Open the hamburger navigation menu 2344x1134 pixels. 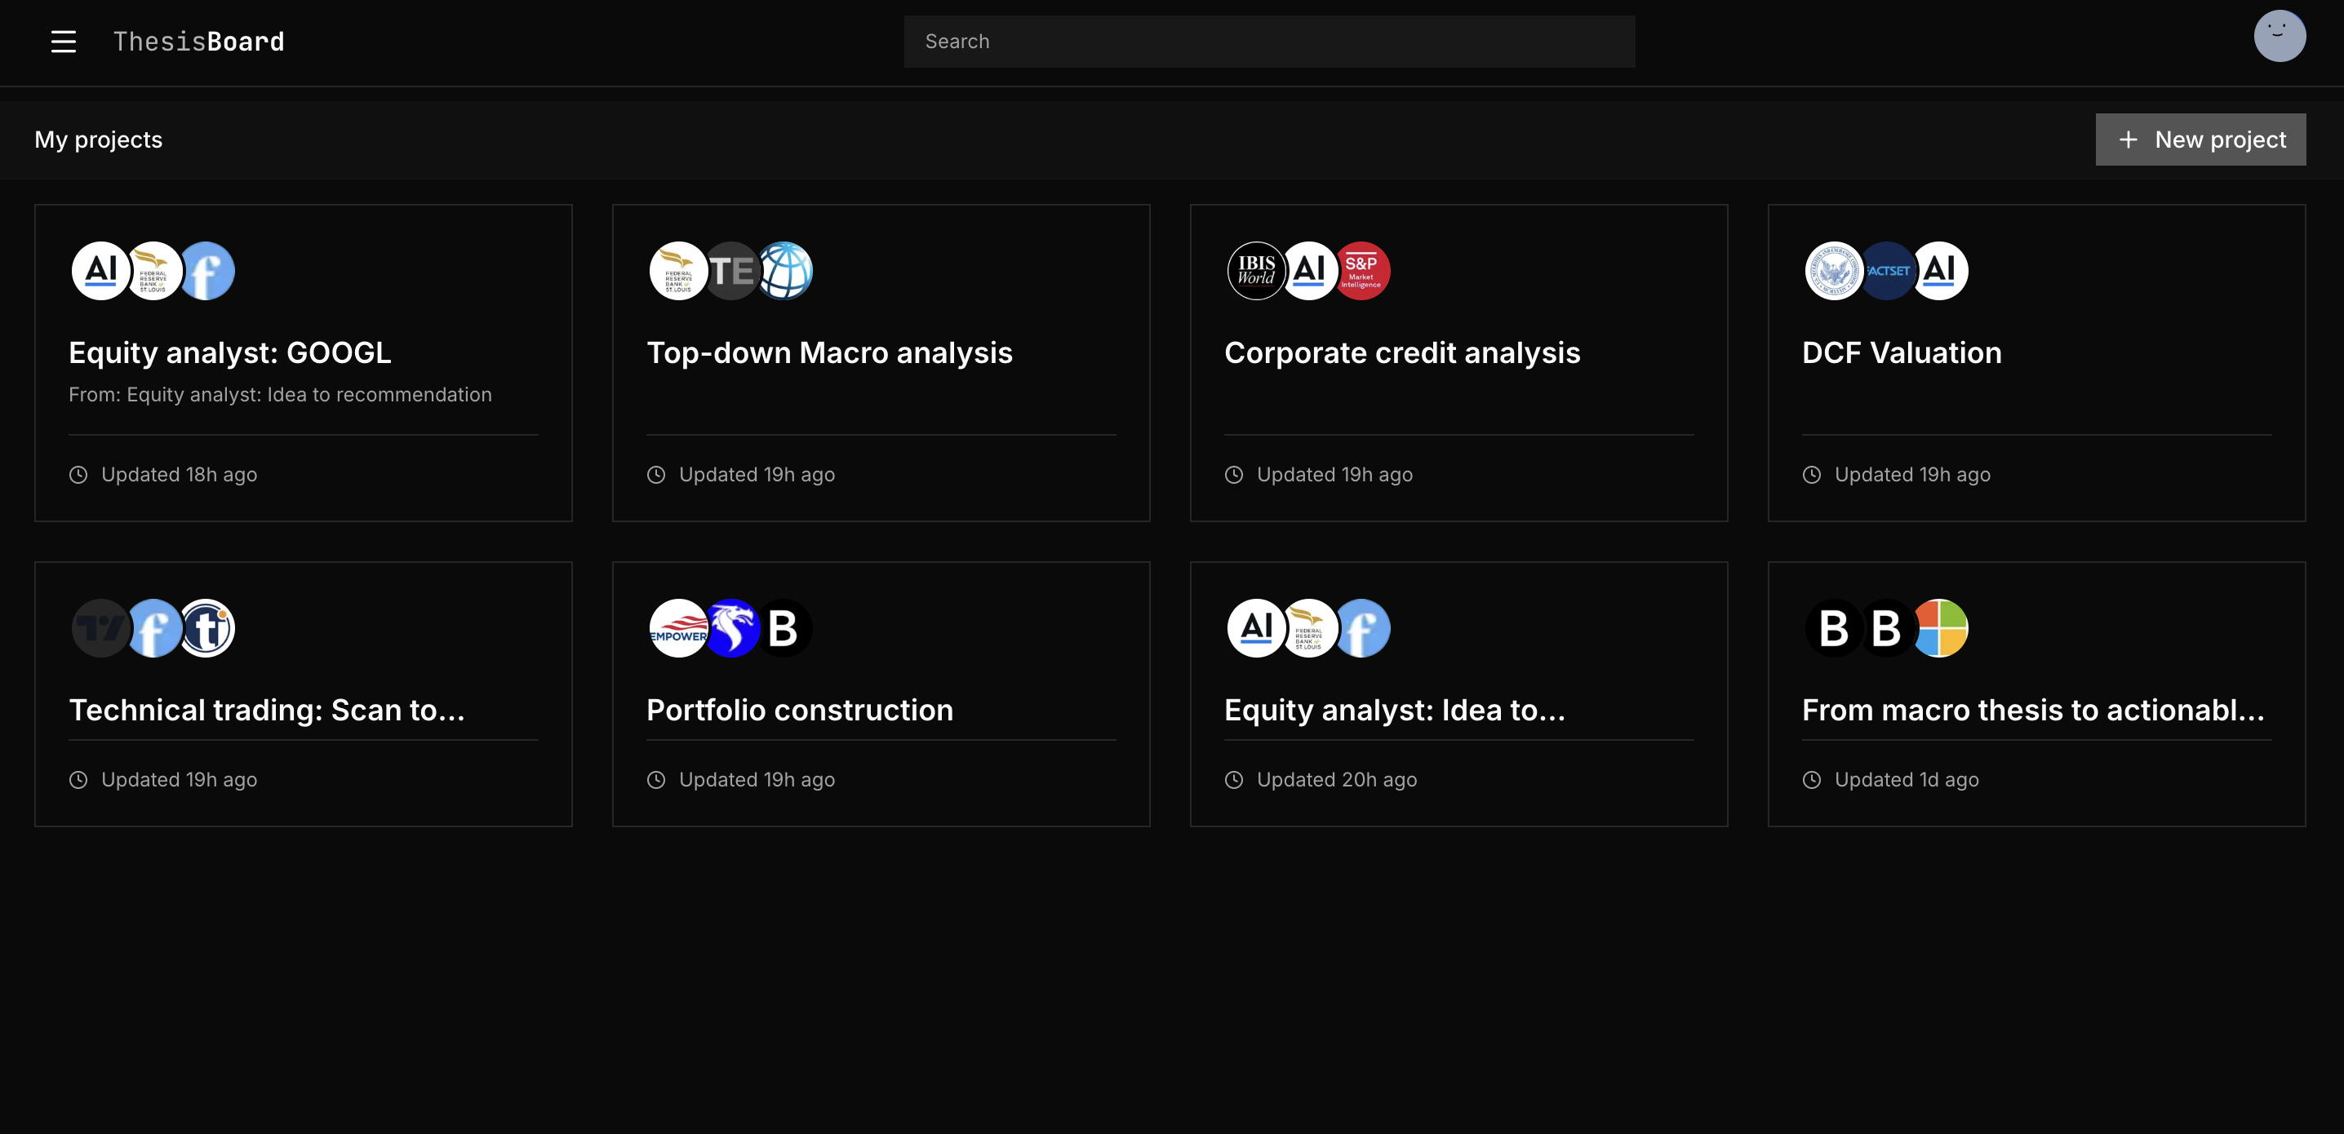[64, 41]
